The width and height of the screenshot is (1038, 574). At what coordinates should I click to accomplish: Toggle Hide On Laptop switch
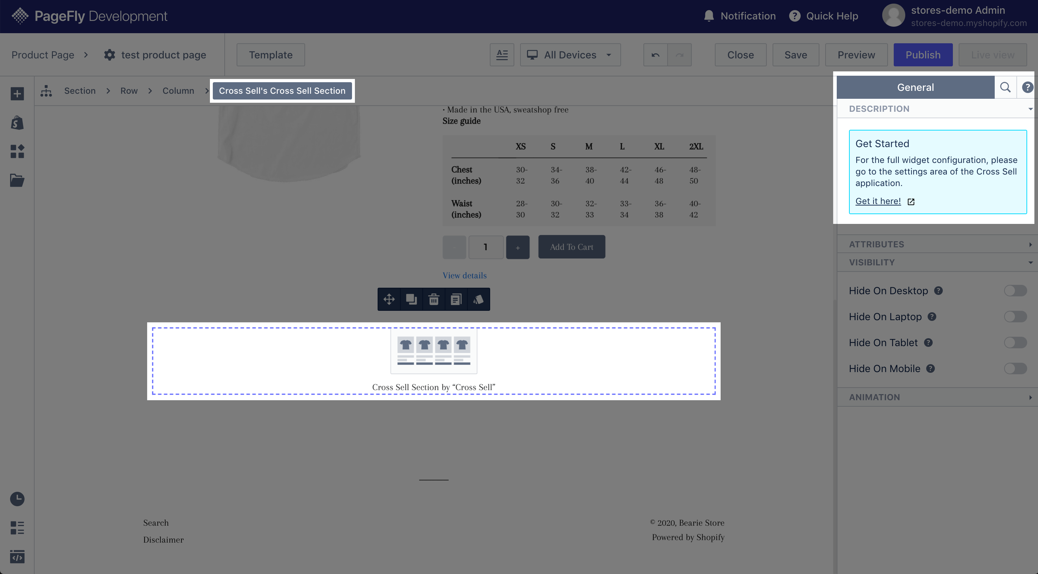pyautogui.click(x=1015, y=316)
